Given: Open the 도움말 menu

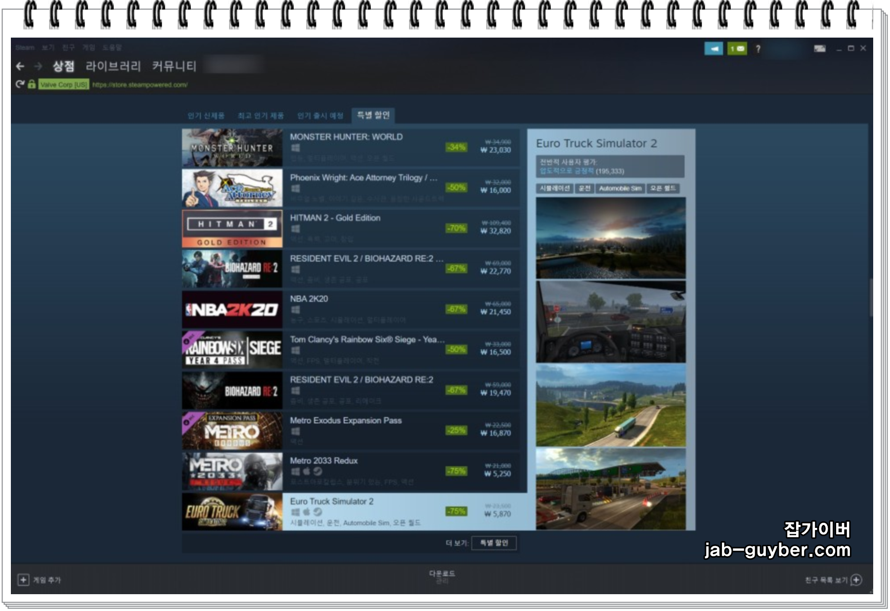Looking at the screenshot, I should (112, 47).
